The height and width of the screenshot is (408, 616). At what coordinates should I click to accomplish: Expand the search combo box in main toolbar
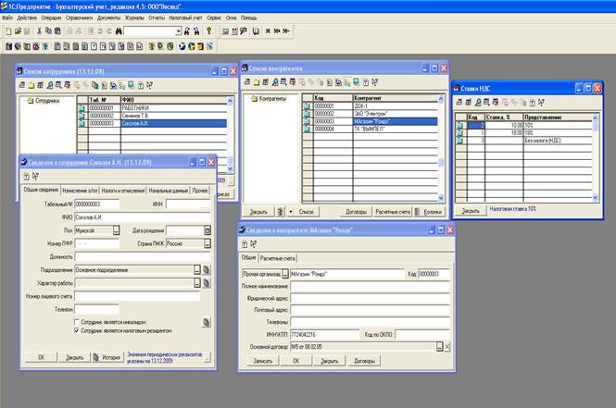178,31
